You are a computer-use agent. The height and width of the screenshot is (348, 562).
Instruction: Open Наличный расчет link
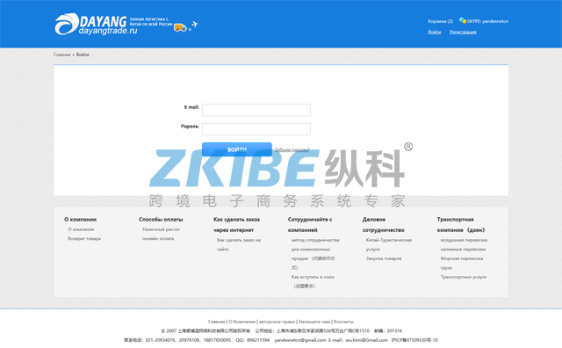click(161, 229)
